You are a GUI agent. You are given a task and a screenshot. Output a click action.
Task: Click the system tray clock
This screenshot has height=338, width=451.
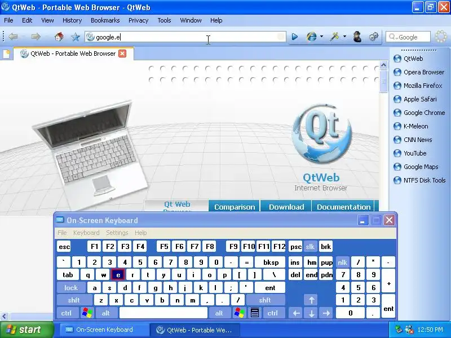(430, 330)
